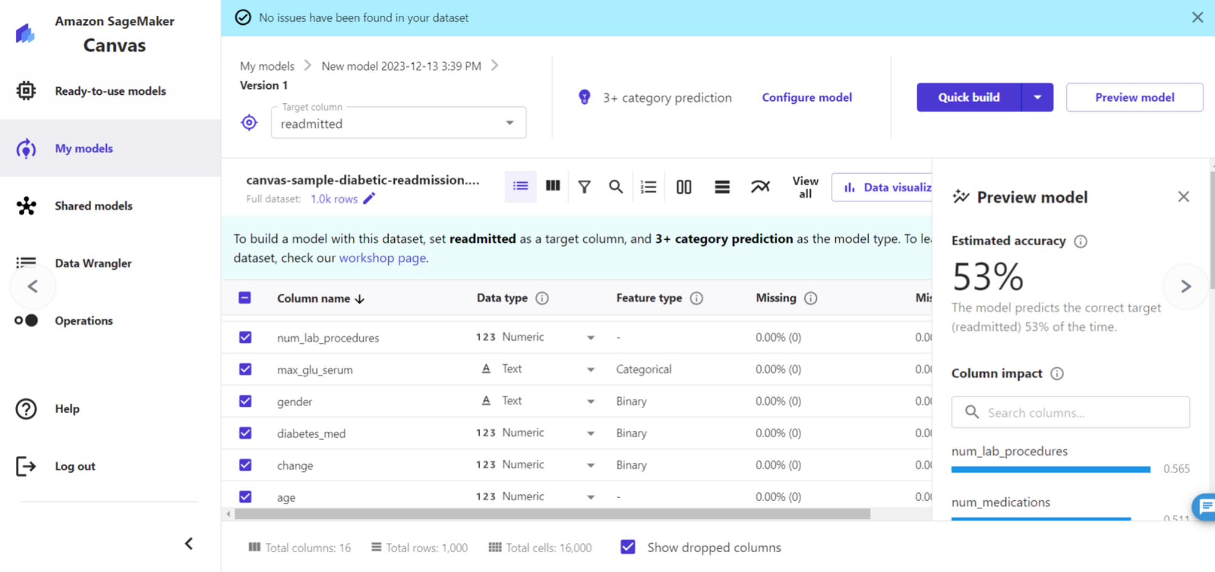Show info for Estimated accuracy

[x=1081, y=241]
